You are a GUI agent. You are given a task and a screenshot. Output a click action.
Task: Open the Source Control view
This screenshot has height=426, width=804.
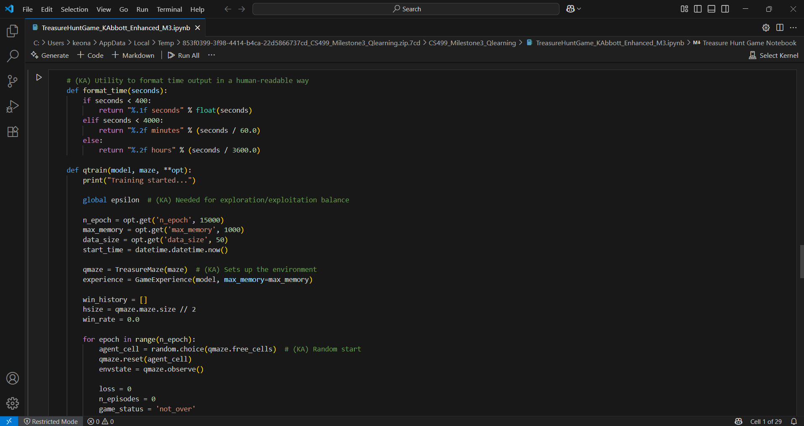point(13,81)
